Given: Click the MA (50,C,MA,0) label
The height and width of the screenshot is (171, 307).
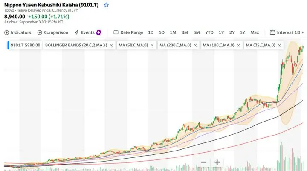Looking at the screenshot, I should pos(133,45).
